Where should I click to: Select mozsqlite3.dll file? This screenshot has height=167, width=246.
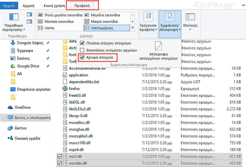click(81, 136)
